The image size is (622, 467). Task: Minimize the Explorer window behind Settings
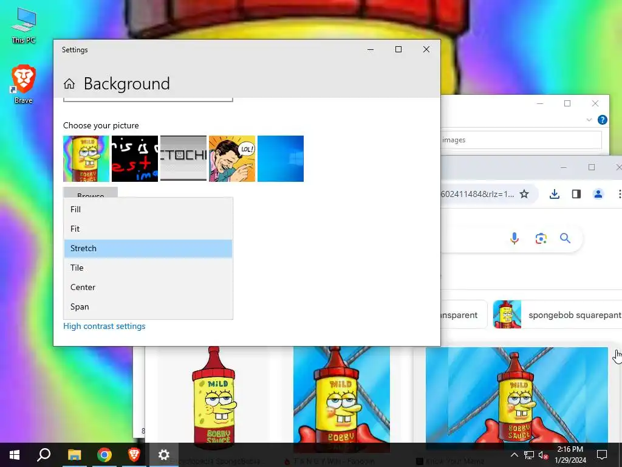click(540, 103)
